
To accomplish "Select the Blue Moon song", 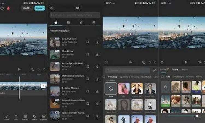I will 67,51.
